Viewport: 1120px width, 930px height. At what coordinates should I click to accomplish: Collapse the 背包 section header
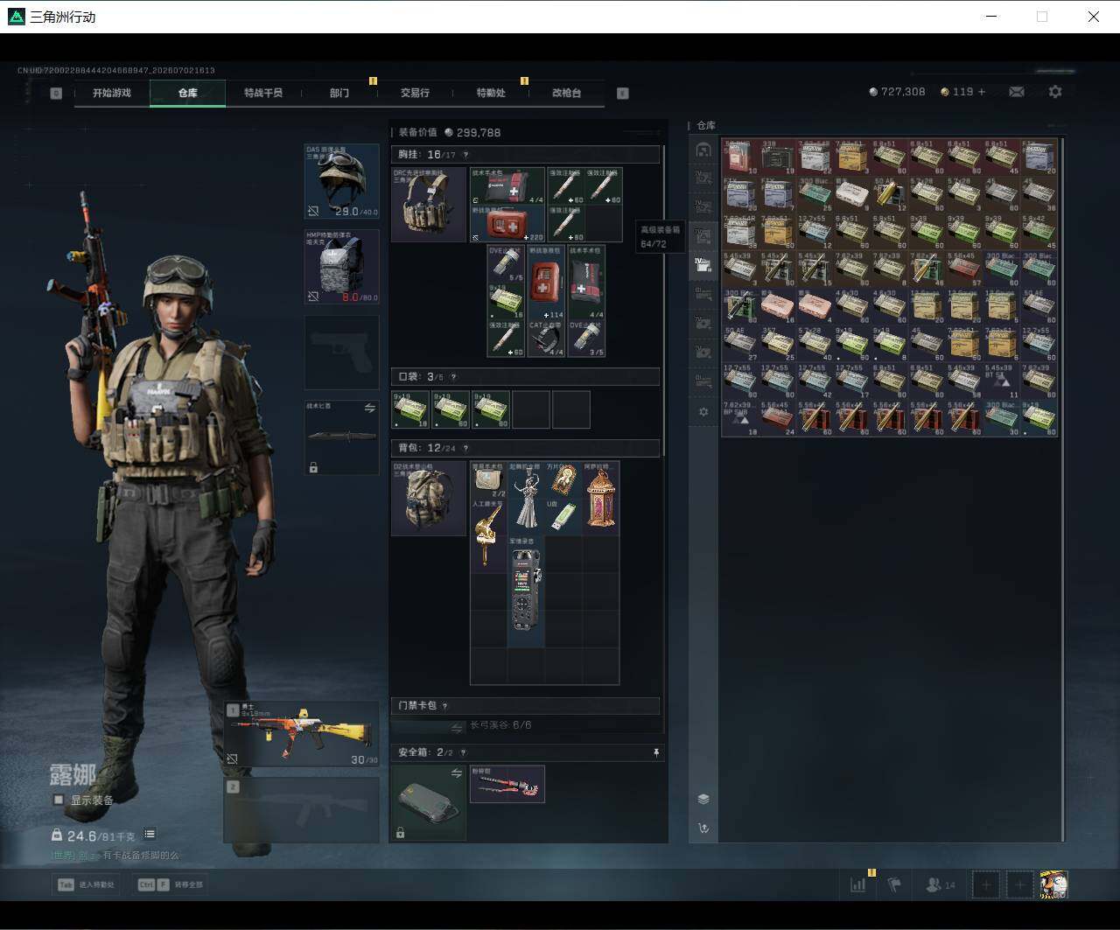point(525,448)
